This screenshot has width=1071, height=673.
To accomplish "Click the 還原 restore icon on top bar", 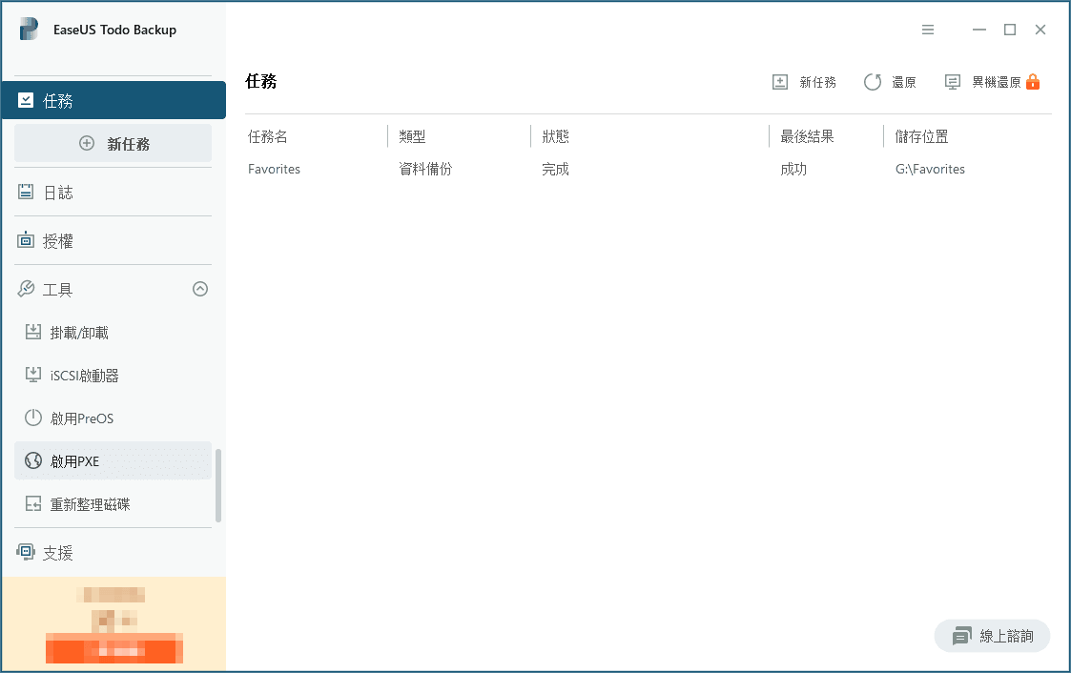I will 891,82.
